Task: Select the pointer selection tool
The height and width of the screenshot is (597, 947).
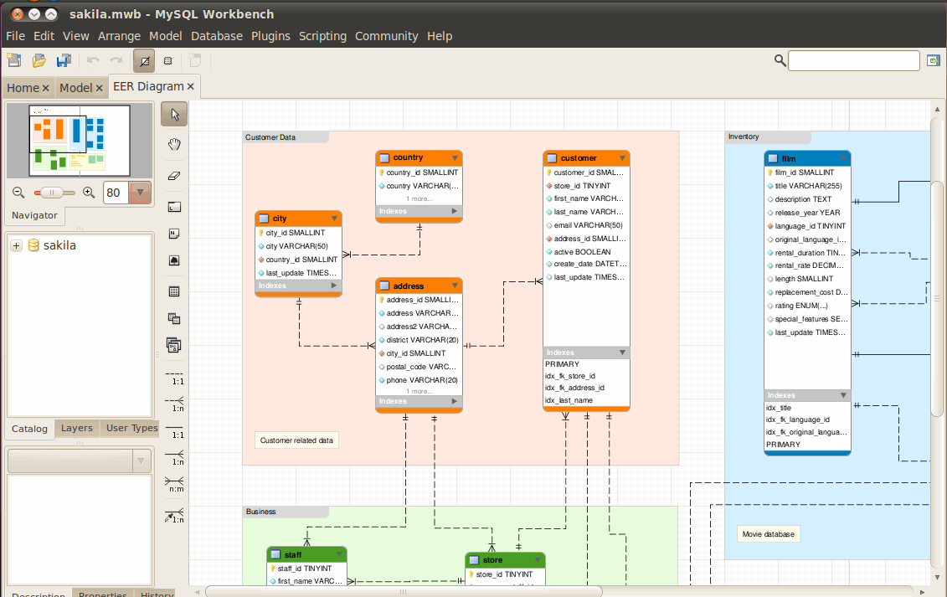Action: 174,114
